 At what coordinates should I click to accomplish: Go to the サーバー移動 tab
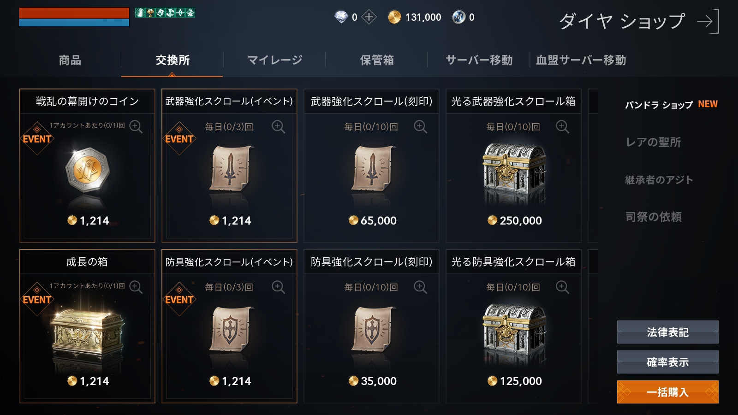479,60
